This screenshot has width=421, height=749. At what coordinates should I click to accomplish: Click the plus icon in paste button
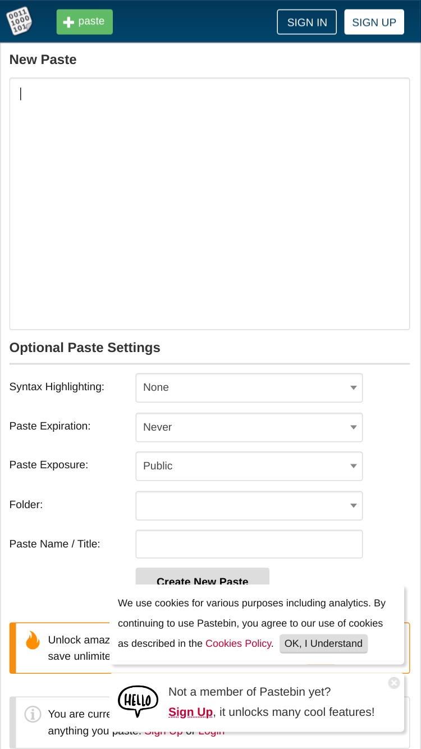pos(68,22)
